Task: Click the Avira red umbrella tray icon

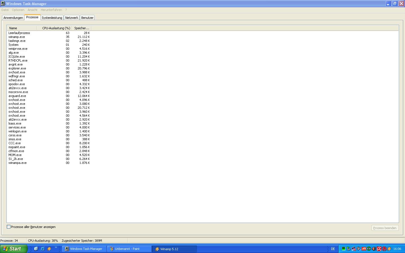Action: (379, 249)
